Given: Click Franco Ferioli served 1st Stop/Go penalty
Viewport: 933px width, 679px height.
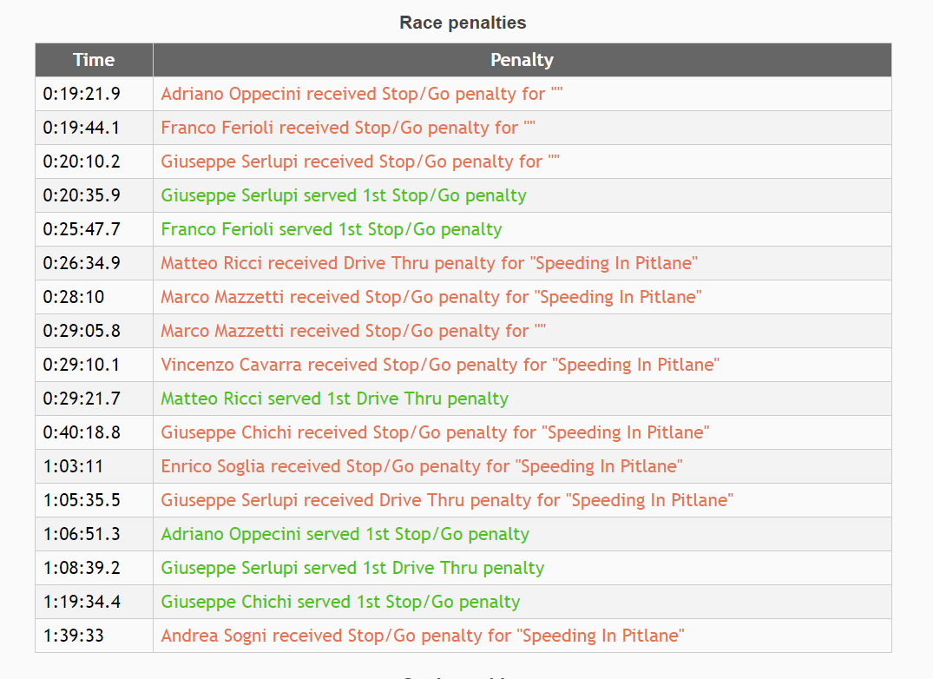Looking at the screenshot, I should (x=332, y=230).
